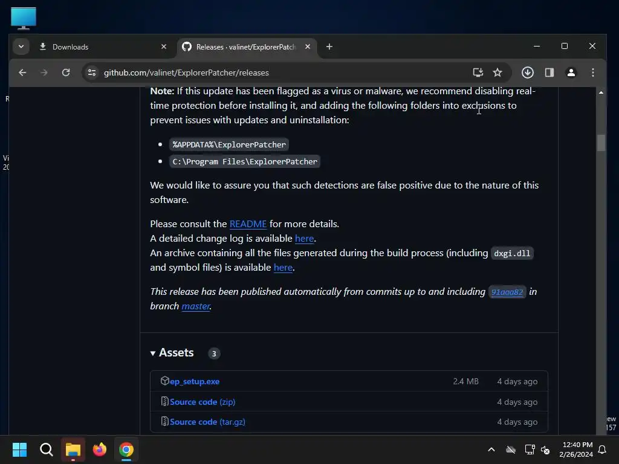The image size is (619, 464).
Task: Open the build archive 'here' link
Action: [283, 268]
